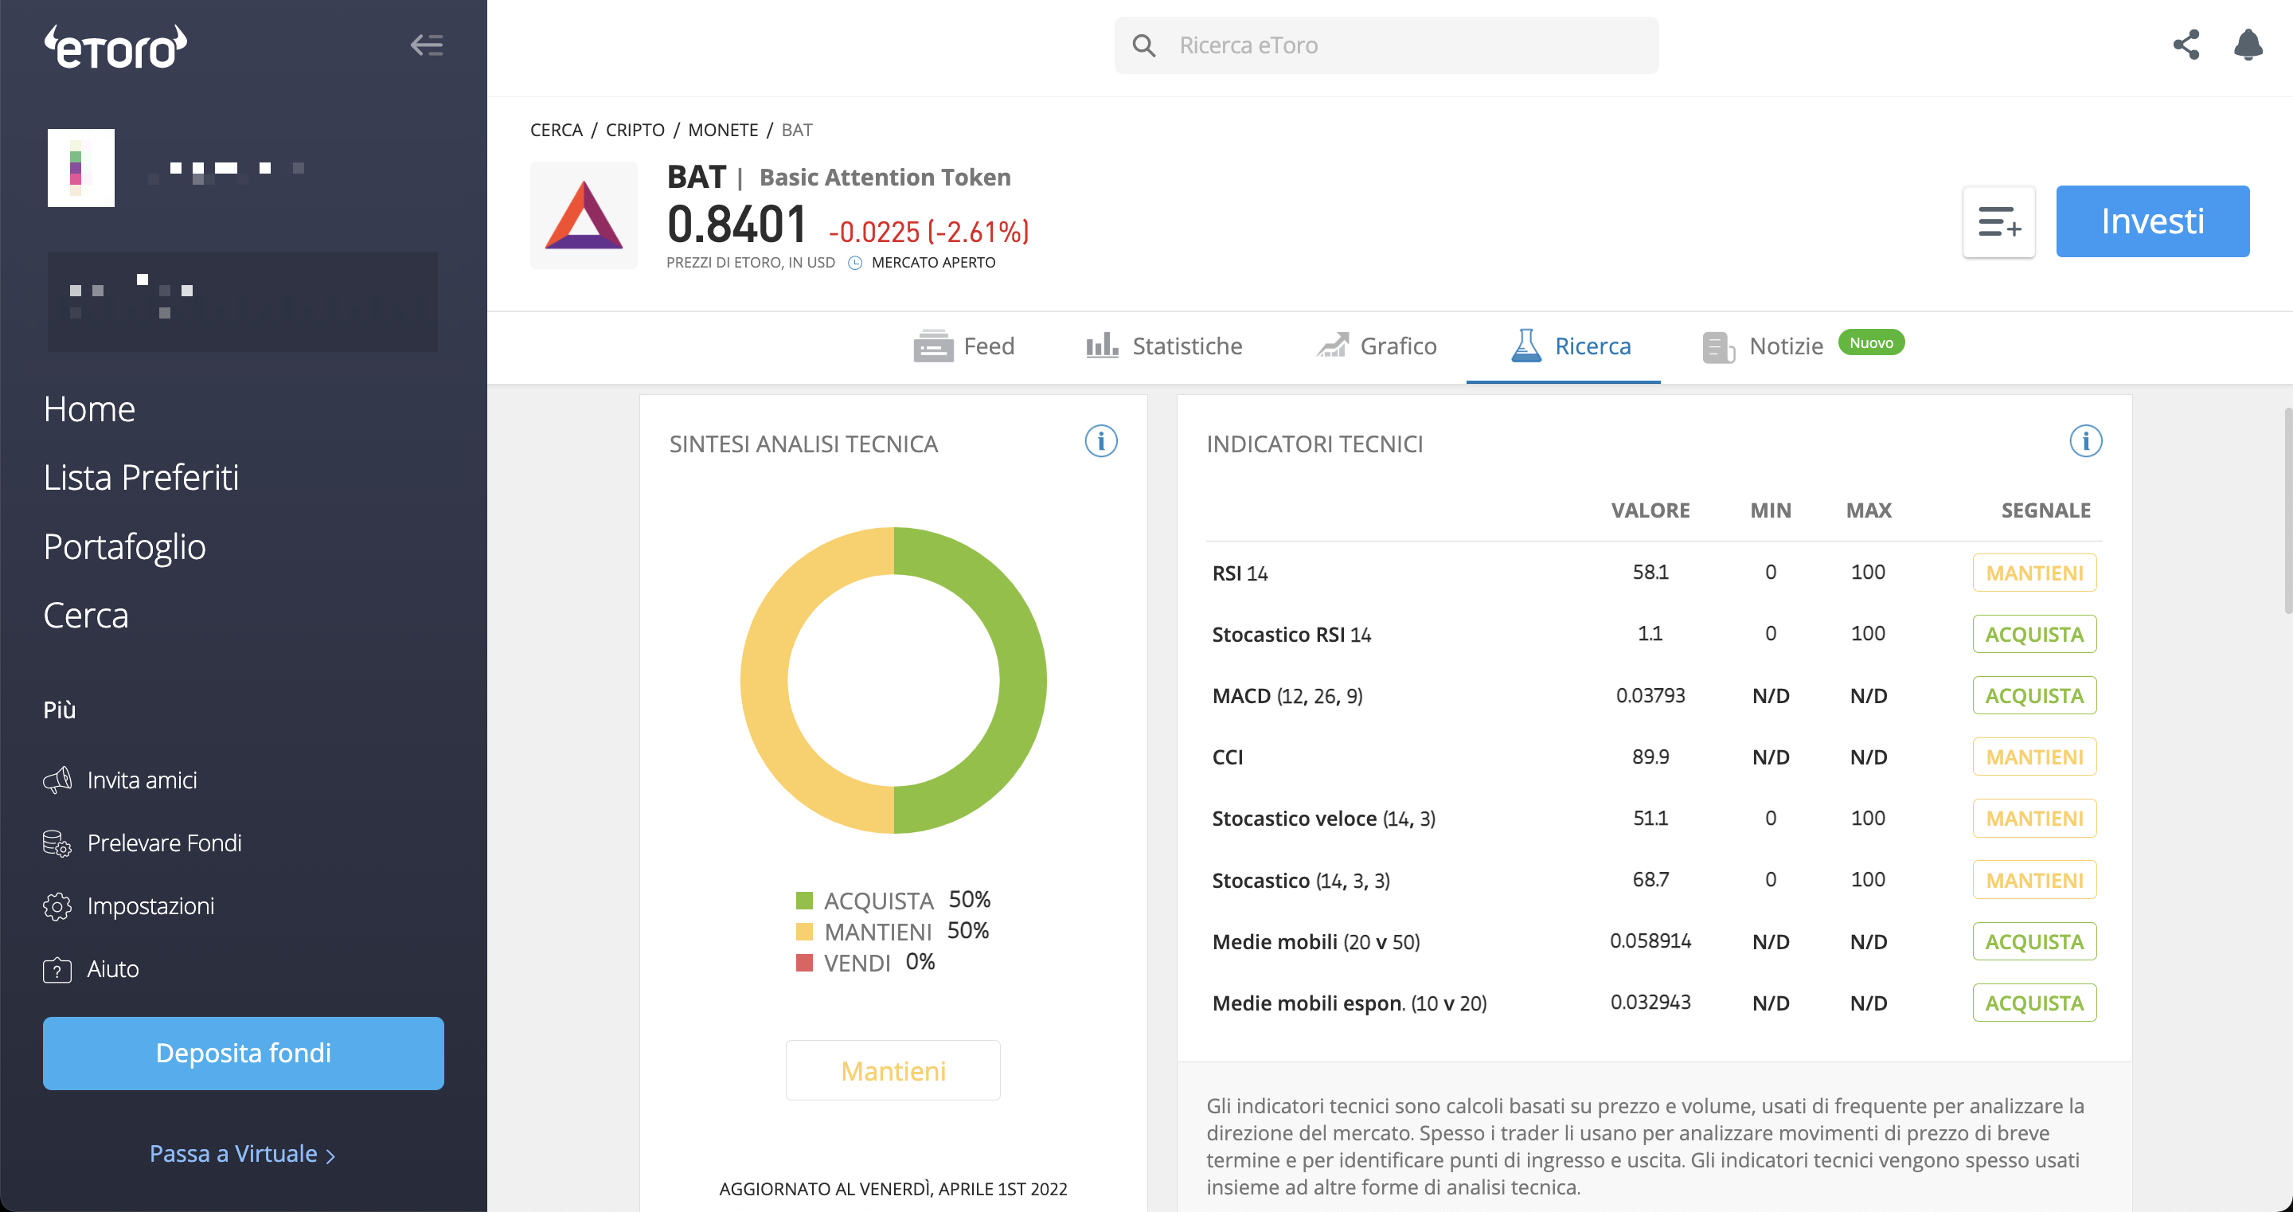This screenshot has height=1212, width=2293.
Task: Expand Passa a Virtuale link
Action: [242, 1154]
